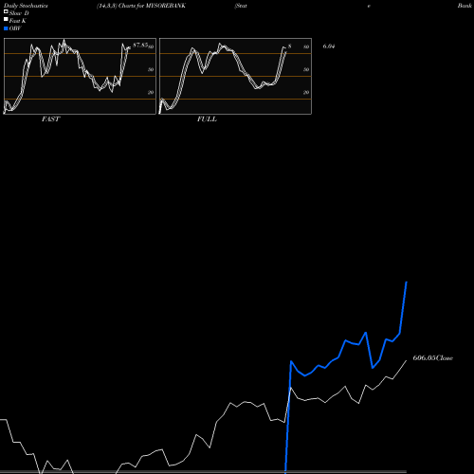Click the '606.05Close' price label

point(433,358)
